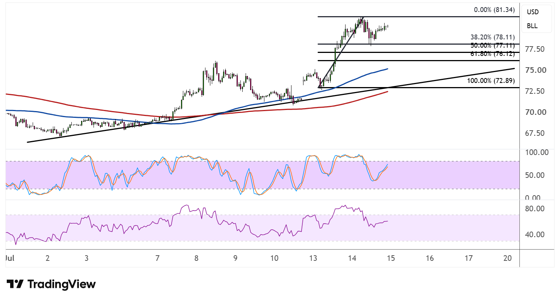Select the date 13 on time axis
The image size is (560, 301).
tap(313, 258)
